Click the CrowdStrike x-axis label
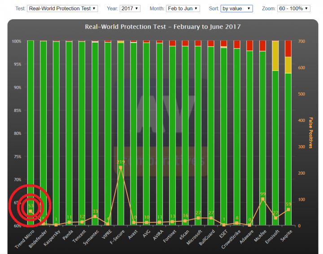The width and height of the screenshot is (323, 254). click(231, 239)
